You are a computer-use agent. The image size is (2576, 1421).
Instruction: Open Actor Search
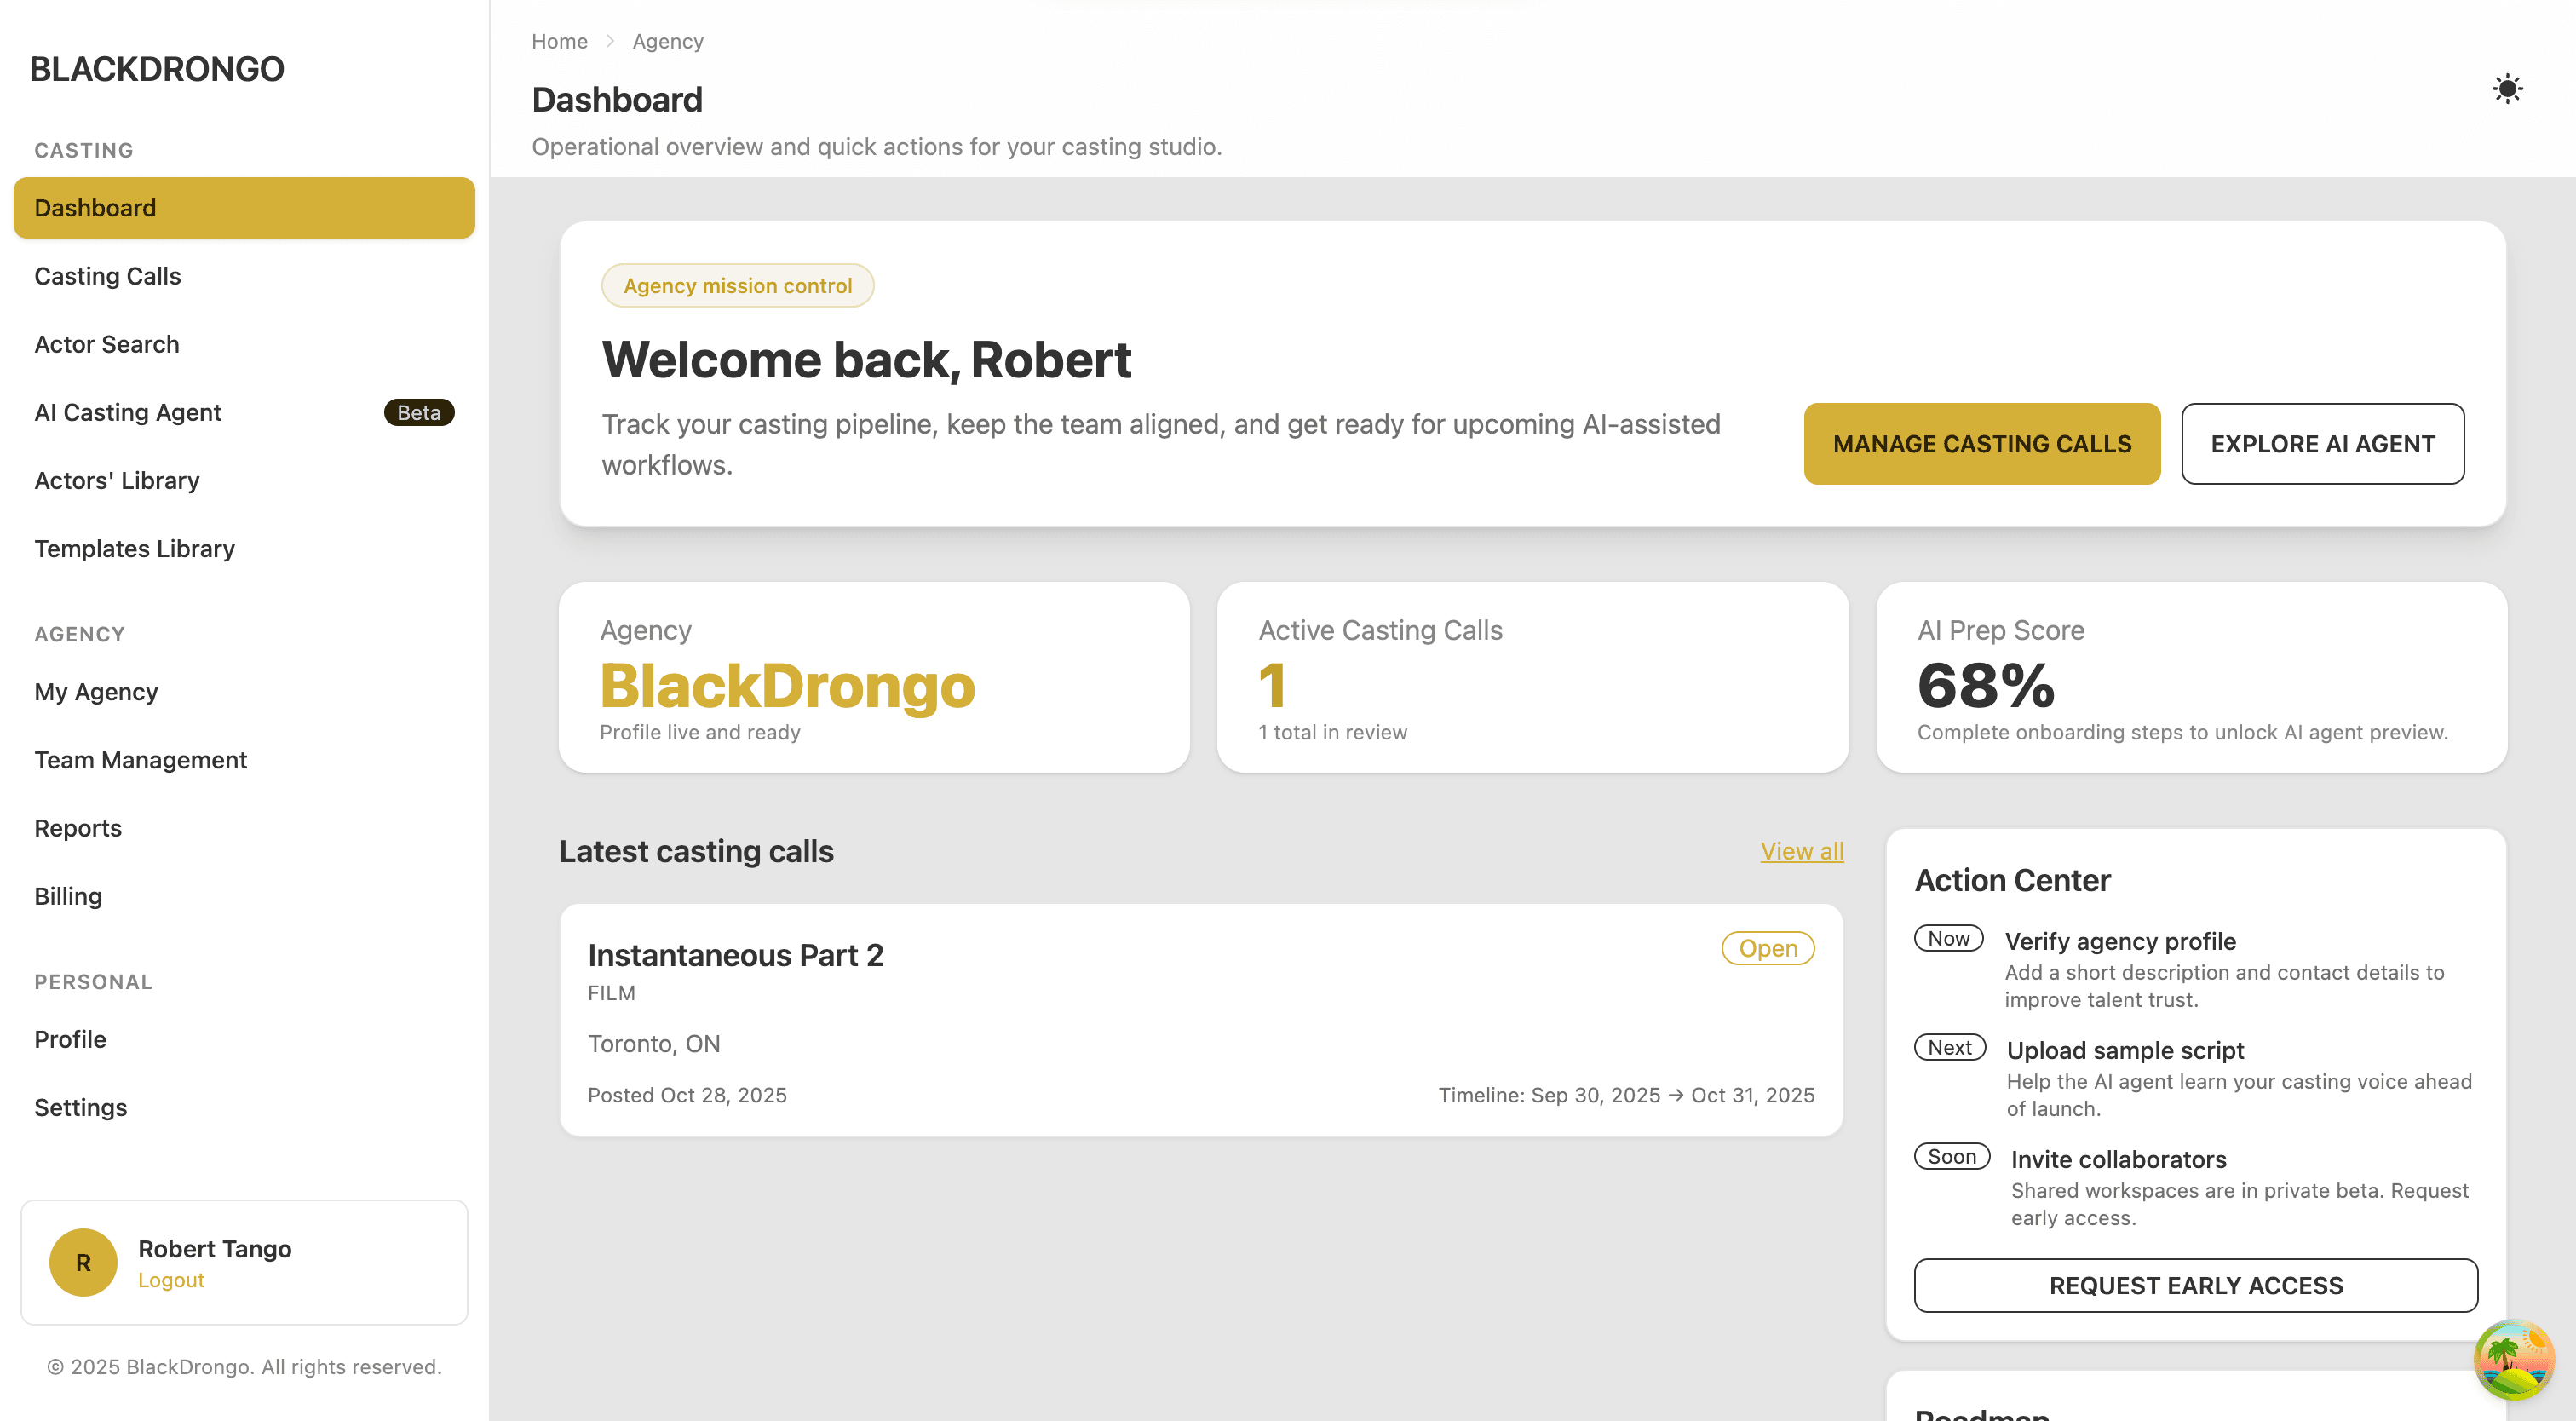click(x=106, y=344)
